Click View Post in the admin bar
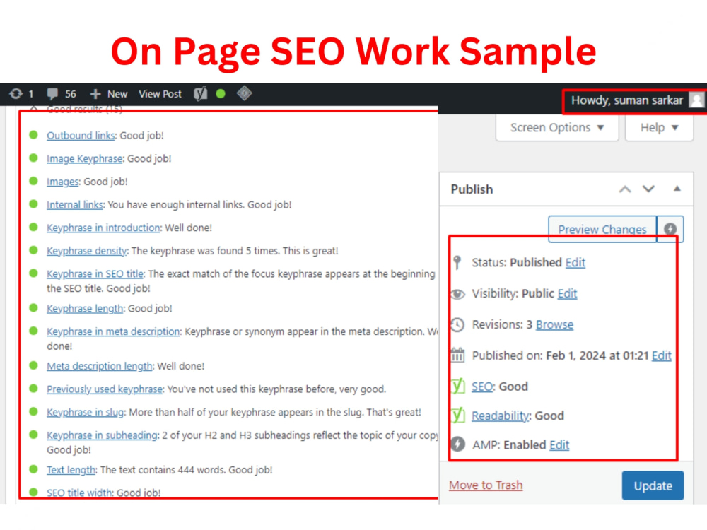Viewport: 707px width, 530px height. (160, 94)
